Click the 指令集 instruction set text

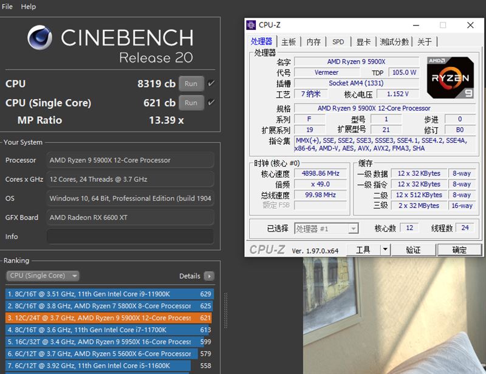click(x=385, y=144)
